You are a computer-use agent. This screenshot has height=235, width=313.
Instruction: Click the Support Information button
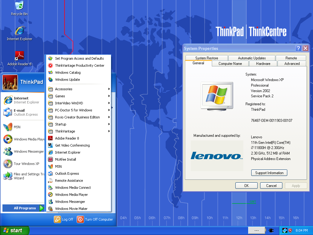(x=269, y=173)
